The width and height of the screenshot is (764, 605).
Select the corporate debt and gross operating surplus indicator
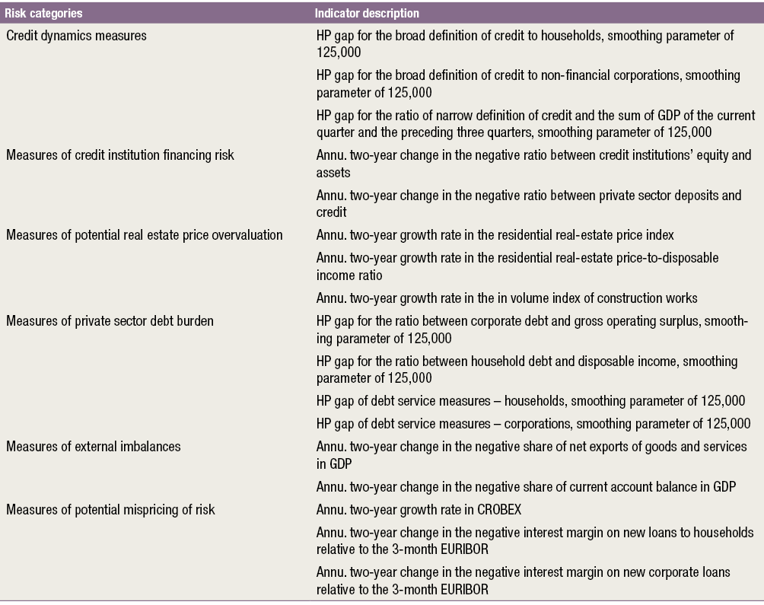click(x=531, y=328)
